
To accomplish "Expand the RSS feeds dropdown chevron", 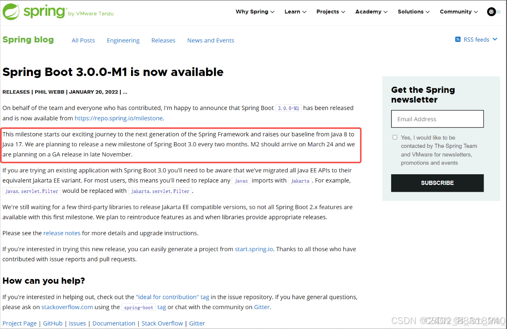I will (x=495, y=39).
